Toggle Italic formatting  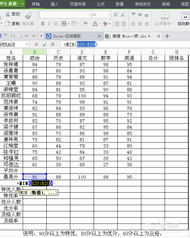[x=49, y=24]
